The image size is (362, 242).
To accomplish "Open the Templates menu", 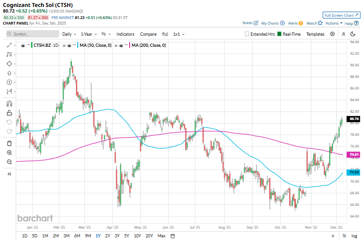I will (x=315, y=34).
